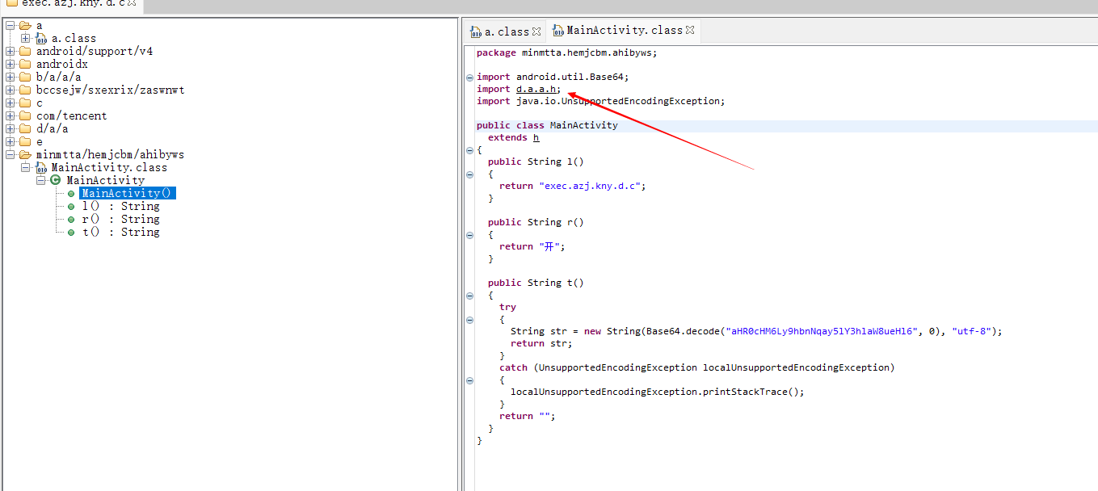Select com/tencent package in tree

tap(71, 115)
